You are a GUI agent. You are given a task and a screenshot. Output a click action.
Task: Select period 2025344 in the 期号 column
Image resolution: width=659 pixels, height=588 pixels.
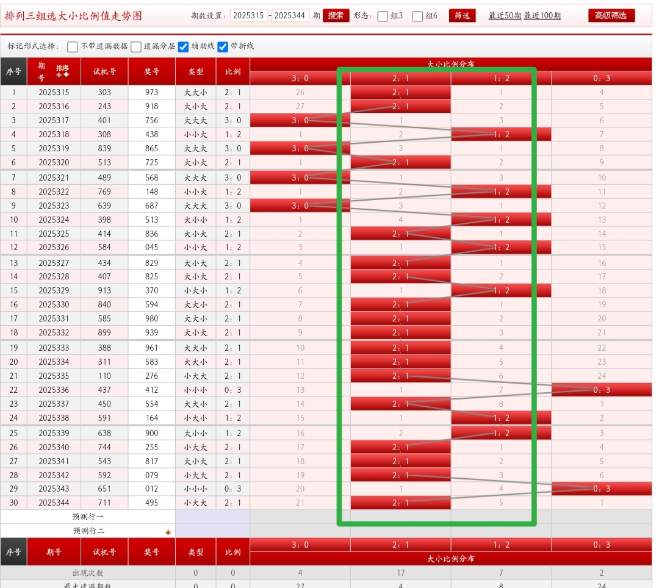(x=54, y=503)
